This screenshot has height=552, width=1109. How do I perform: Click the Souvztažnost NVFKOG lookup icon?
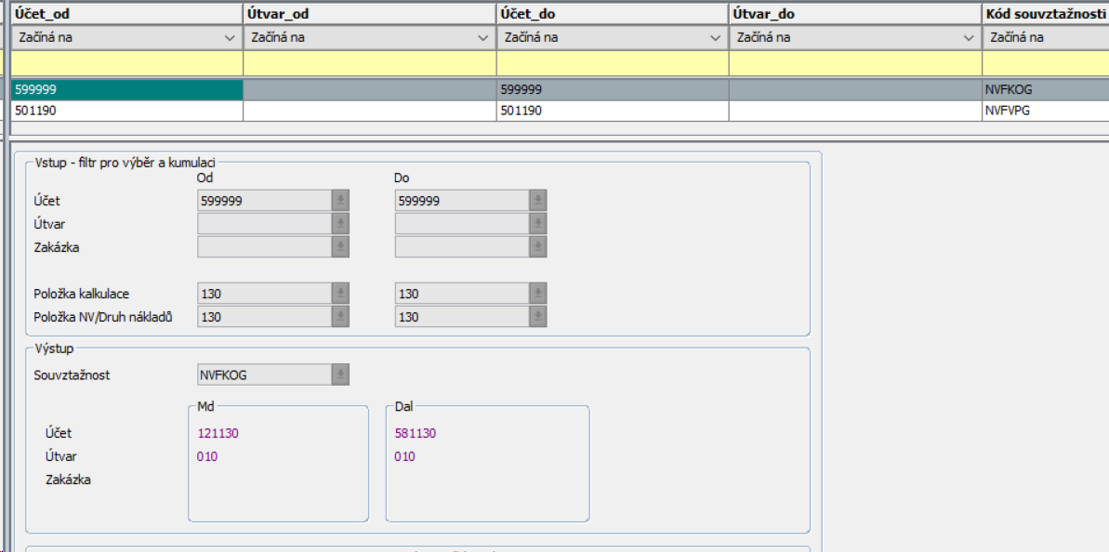tap(341, 375)
